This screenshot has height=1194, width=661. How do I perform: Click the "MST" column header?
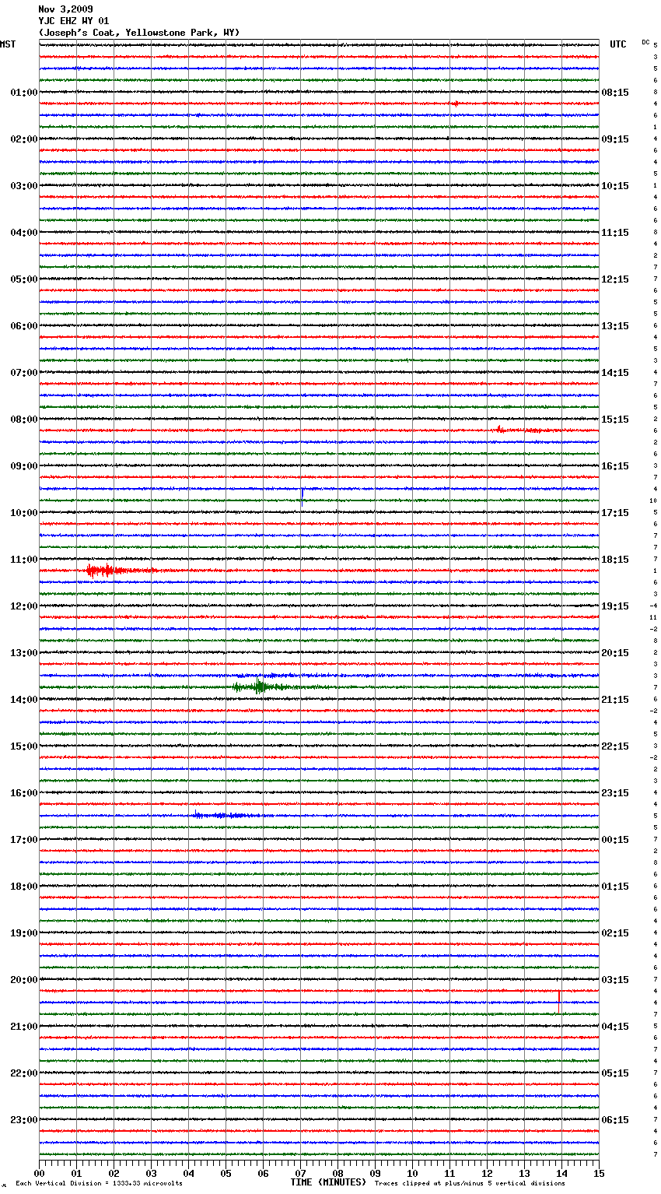click(x=8, y=44)
